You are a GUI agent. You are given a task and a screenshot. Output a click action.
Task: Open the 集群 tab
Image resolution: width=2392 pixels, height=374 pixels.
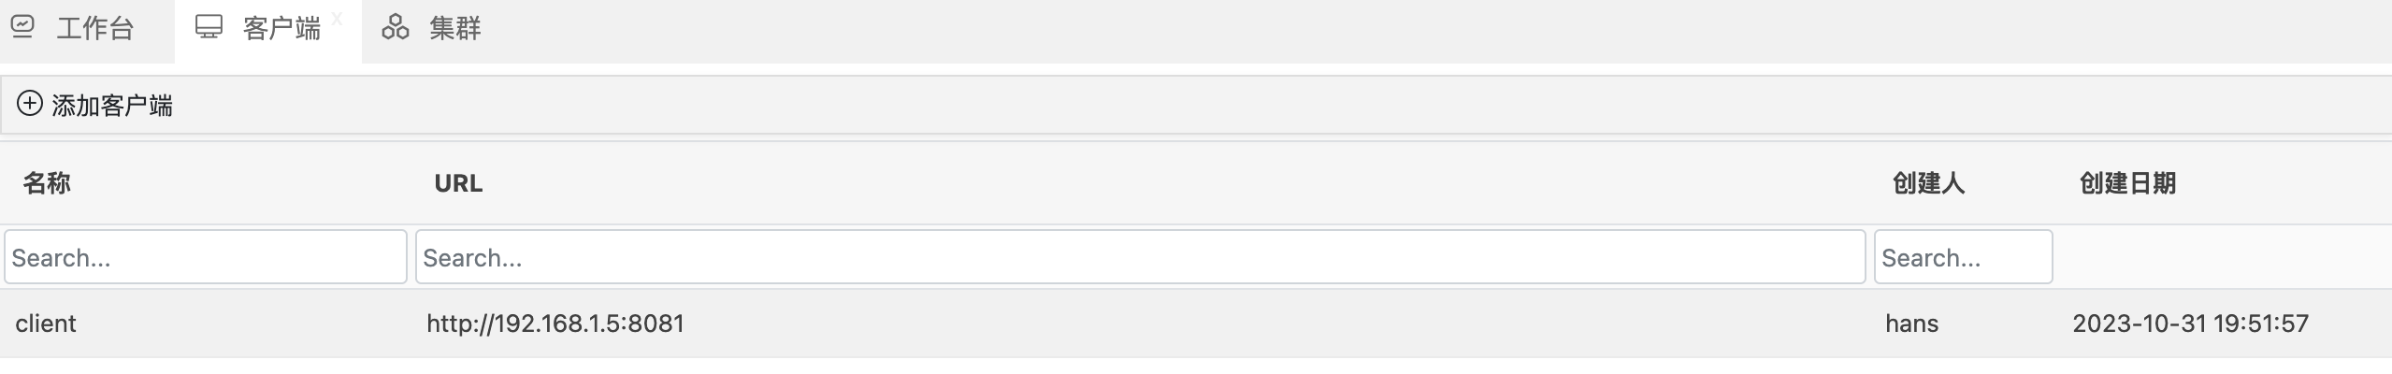454,29
